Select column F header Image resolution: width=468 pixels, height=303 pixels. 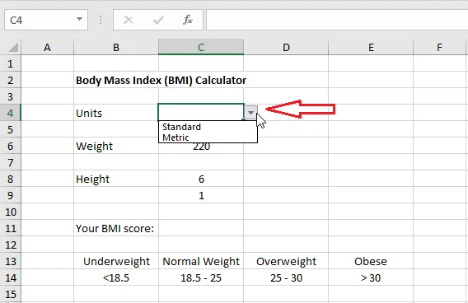tap(439, 47)
